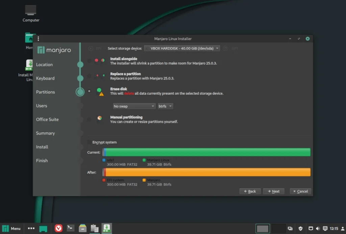Click the Summary step in sidebar
This screenshot has width=346, height=234.
[x=45, y=133]
